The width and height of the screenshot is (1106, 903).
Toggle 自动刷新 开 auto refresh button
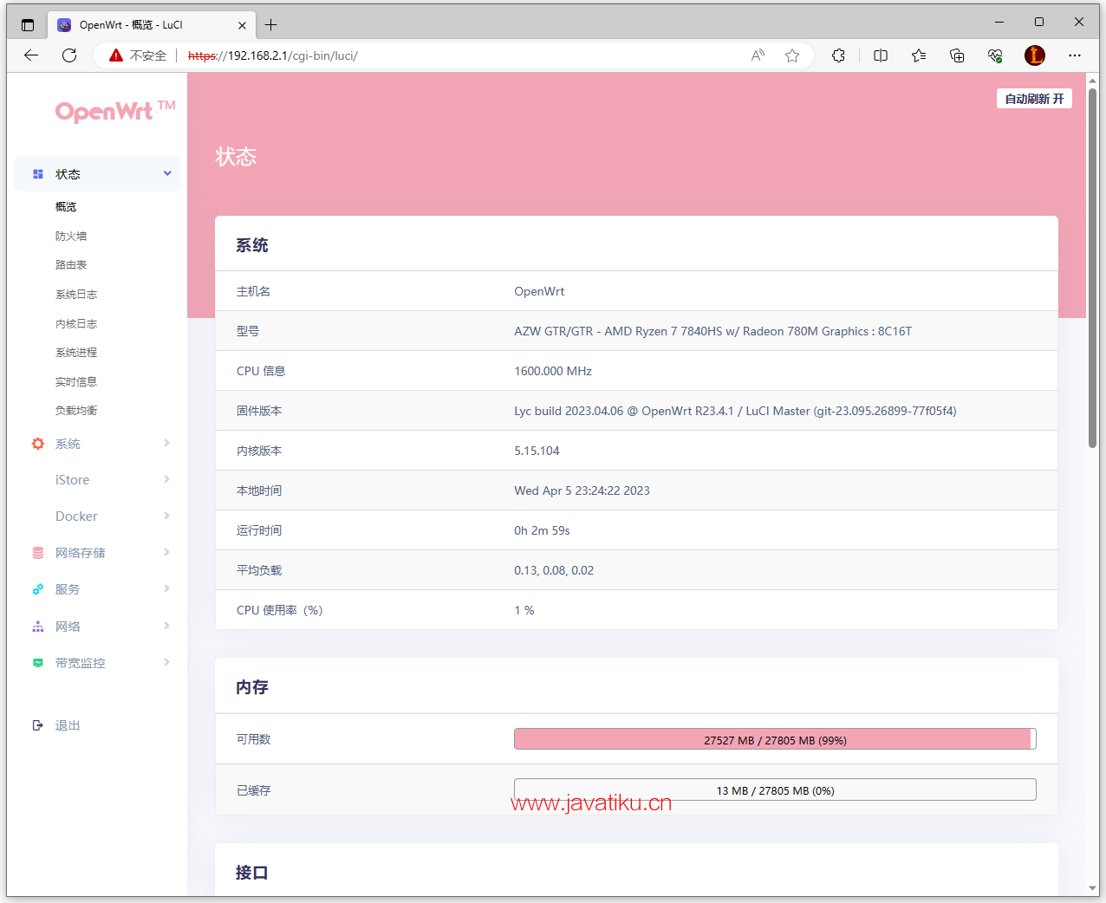(x=1034, y=99)
